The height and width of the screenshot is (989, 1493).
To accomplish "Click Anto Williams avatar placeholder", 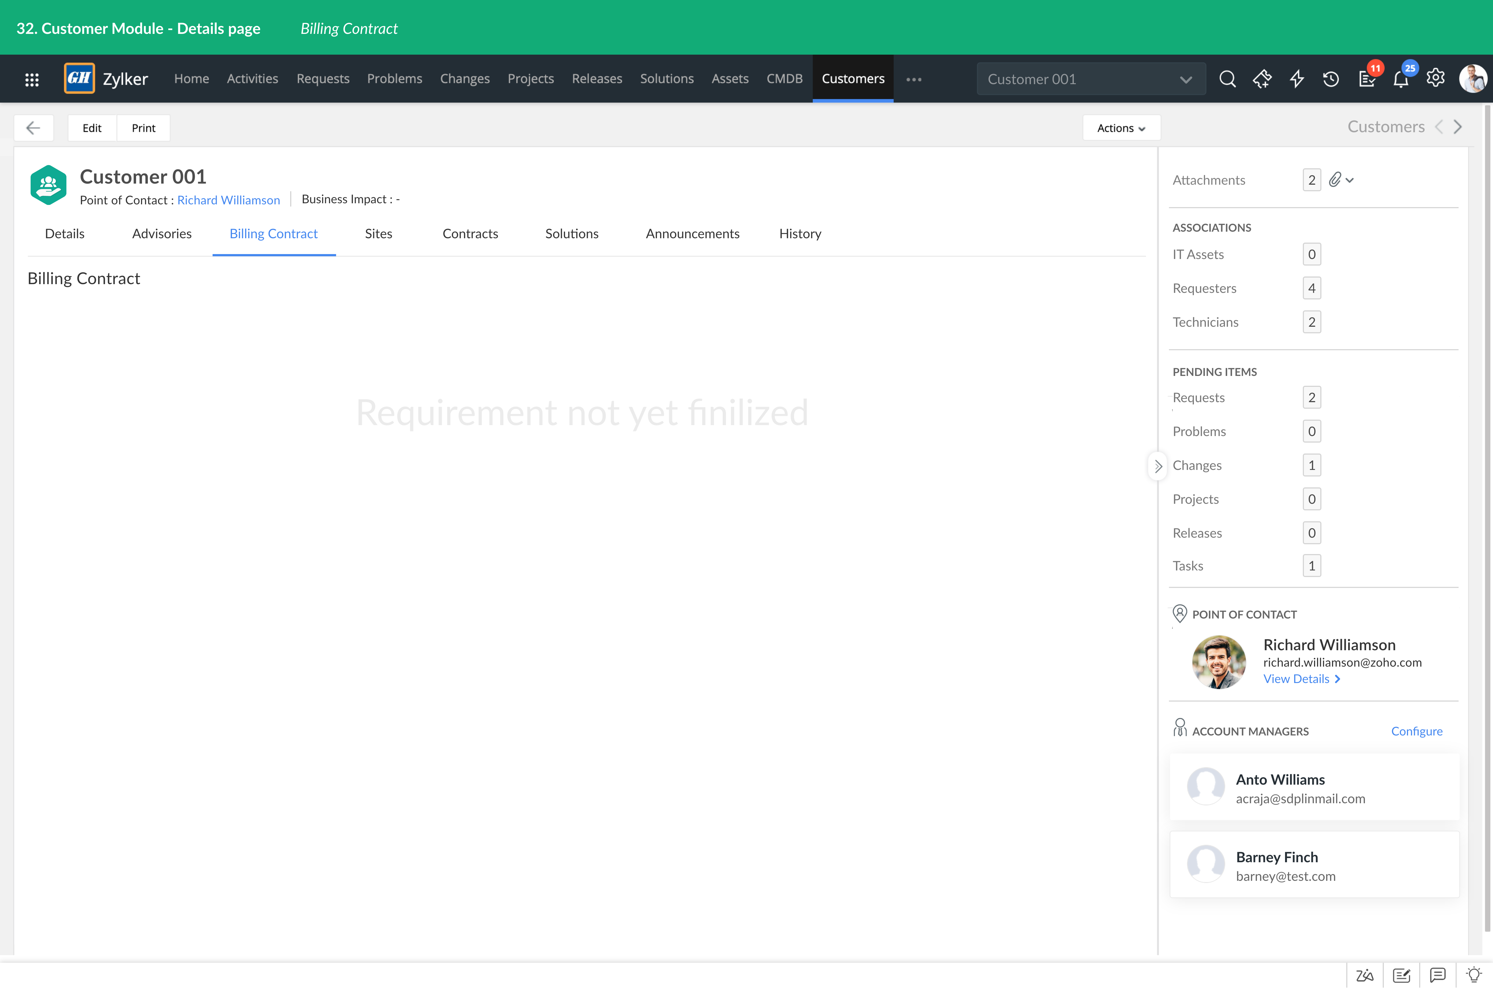I will pyautogui.click(x=1206, y=786).
